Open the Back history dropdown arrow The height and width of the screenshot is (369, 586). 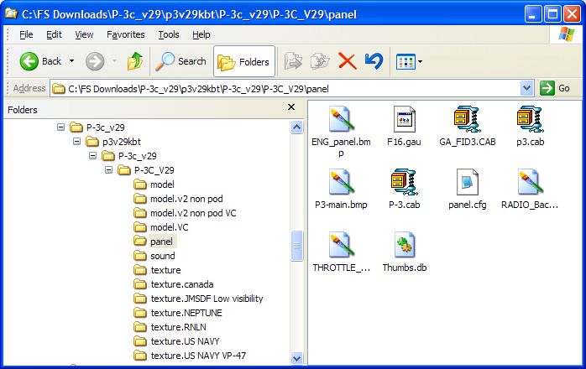click(x=71, y=61)
